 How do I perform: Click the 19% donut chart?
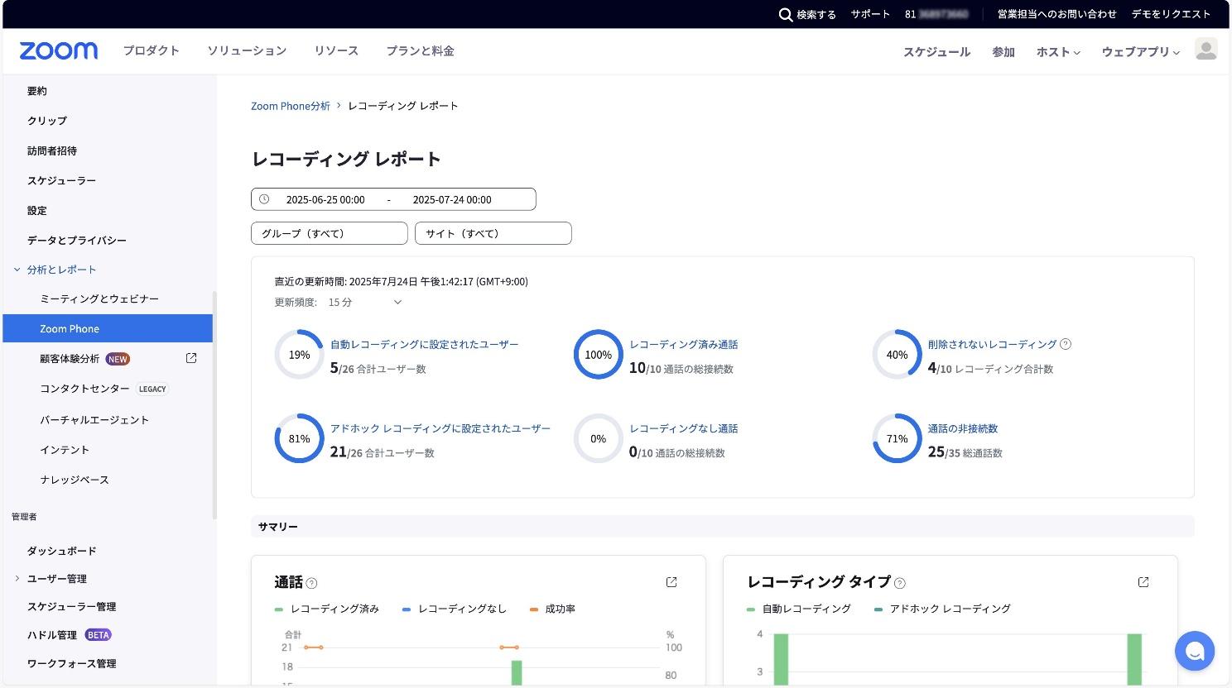[299, 355]
